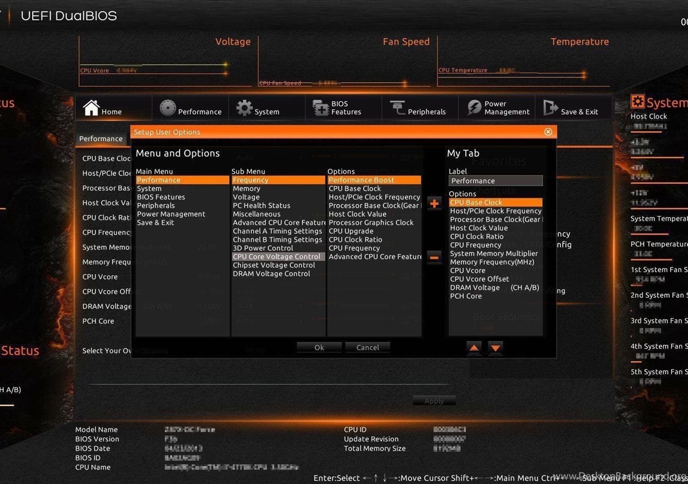Select PCH Core in My Tab options
Image resolution: width=688 pixels, height=484 pixels.
point(496,296)
